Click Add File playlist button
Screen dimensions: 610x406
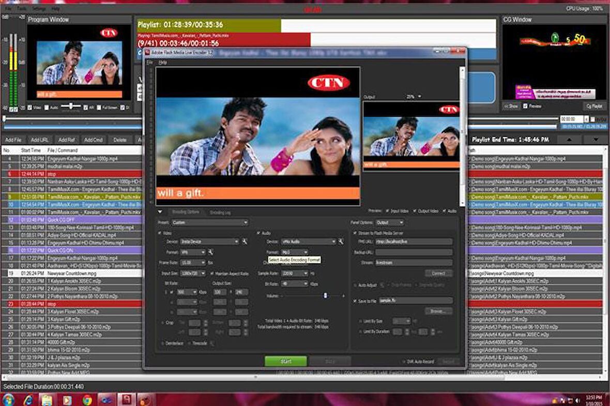click(x=13, y=139)
